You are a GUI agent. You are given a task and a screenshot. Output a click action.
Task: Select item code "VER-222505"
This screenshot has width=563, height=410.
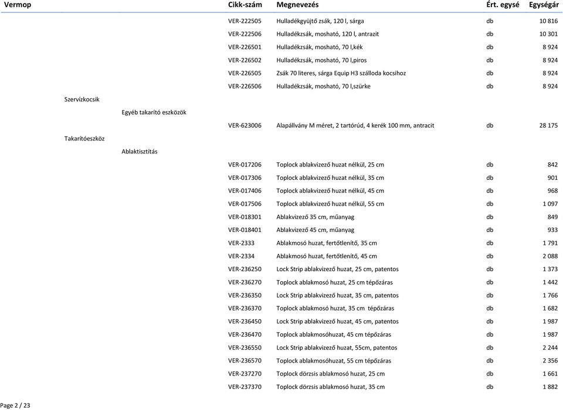click(x=245, y=21)
